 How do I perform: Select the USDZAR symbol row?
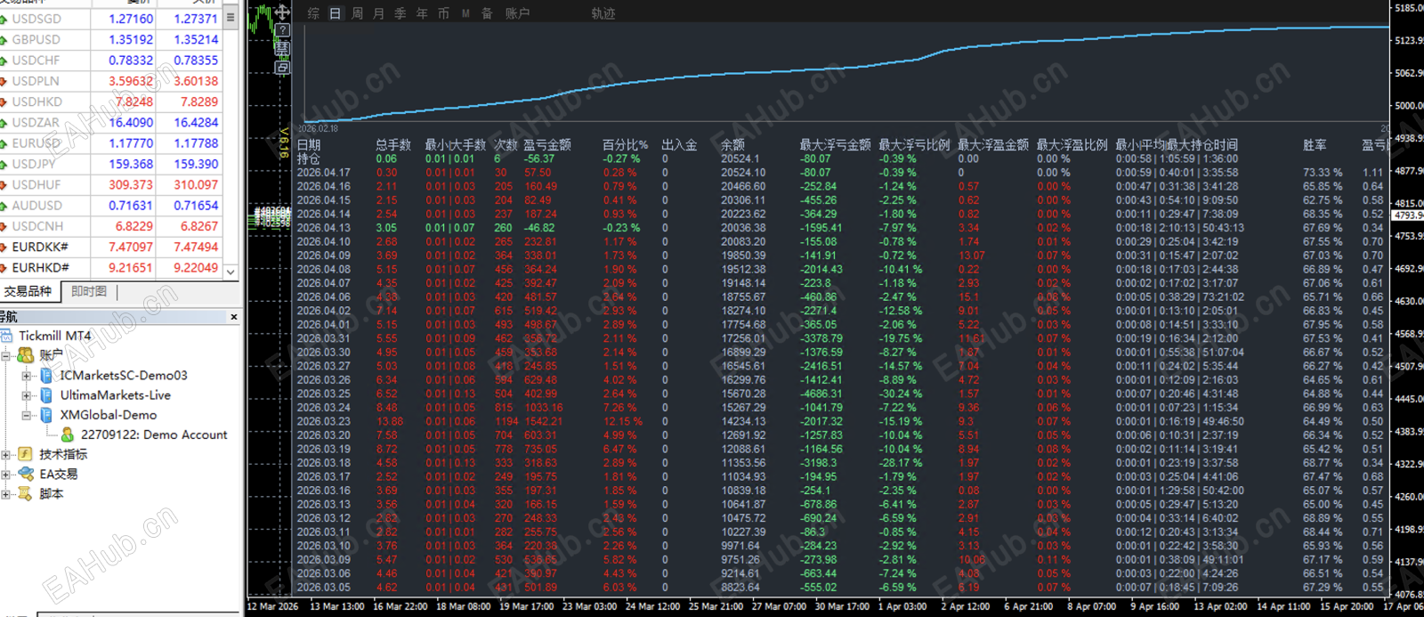point(110,122)
